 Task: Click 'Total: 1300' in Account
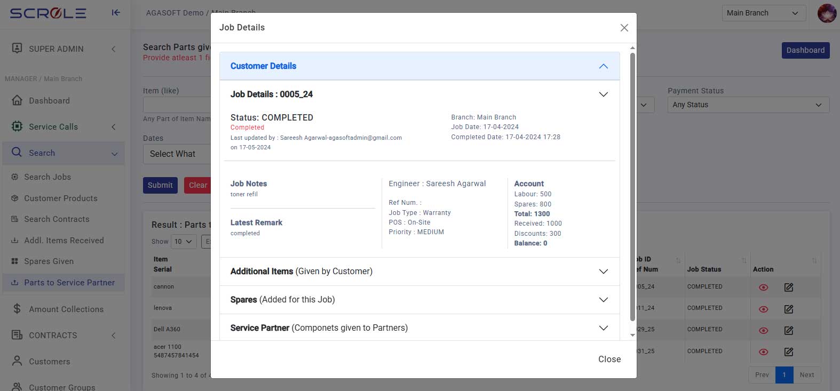coord(532,214)
